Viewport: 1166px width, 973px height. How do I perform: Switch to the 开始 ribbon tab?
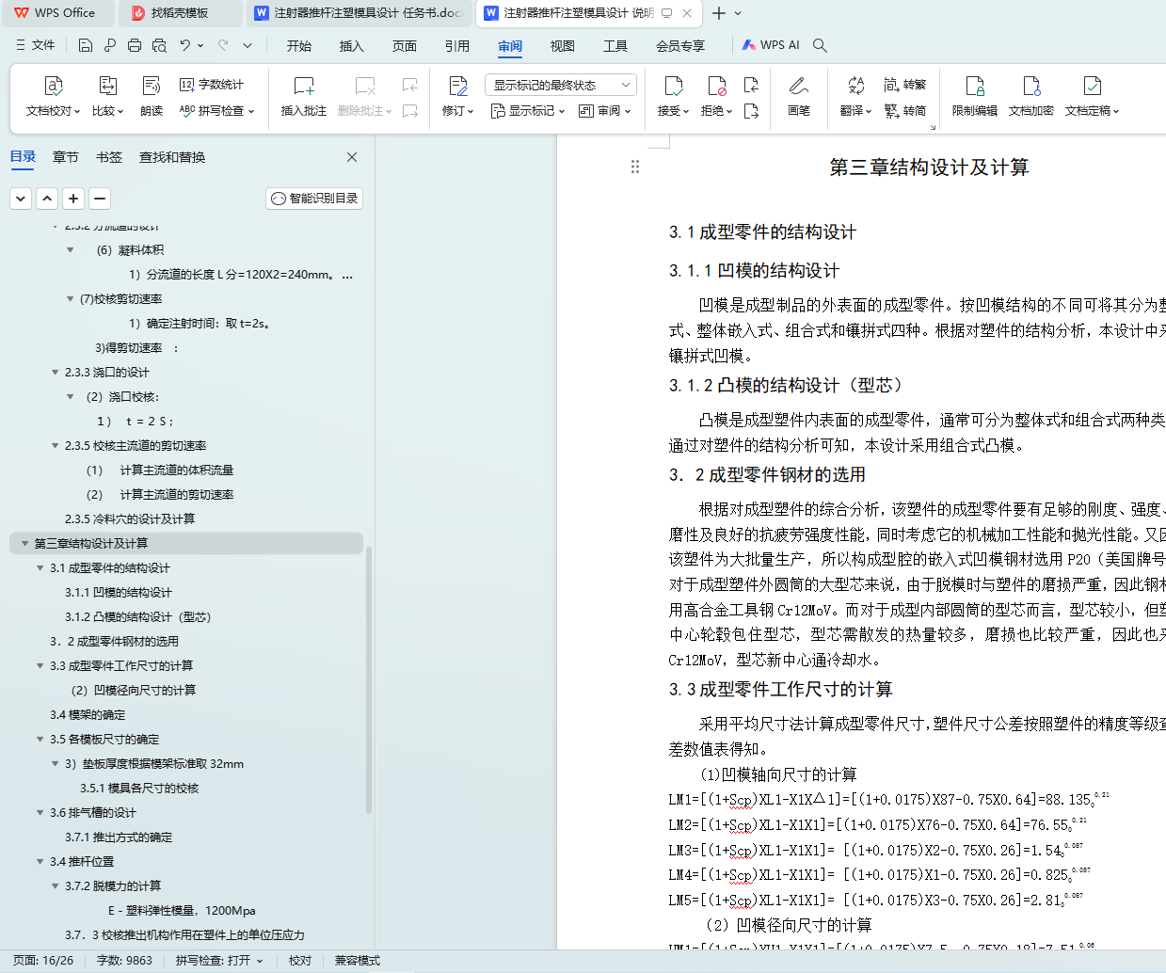(x=299, y=45)
